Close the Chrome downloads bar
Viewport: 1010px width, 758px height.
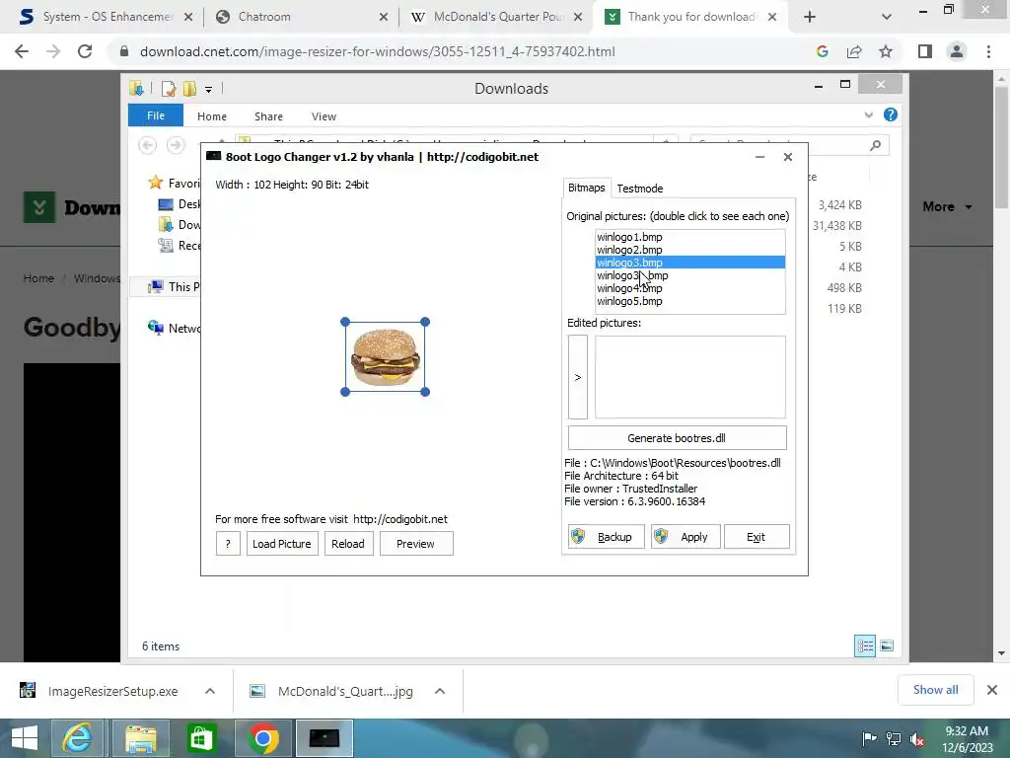tap(992, 690)
